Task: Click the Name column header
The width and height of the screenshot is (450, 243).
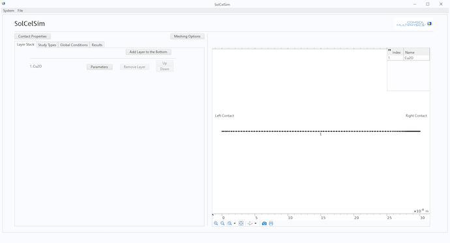Action: pos(417,52)
